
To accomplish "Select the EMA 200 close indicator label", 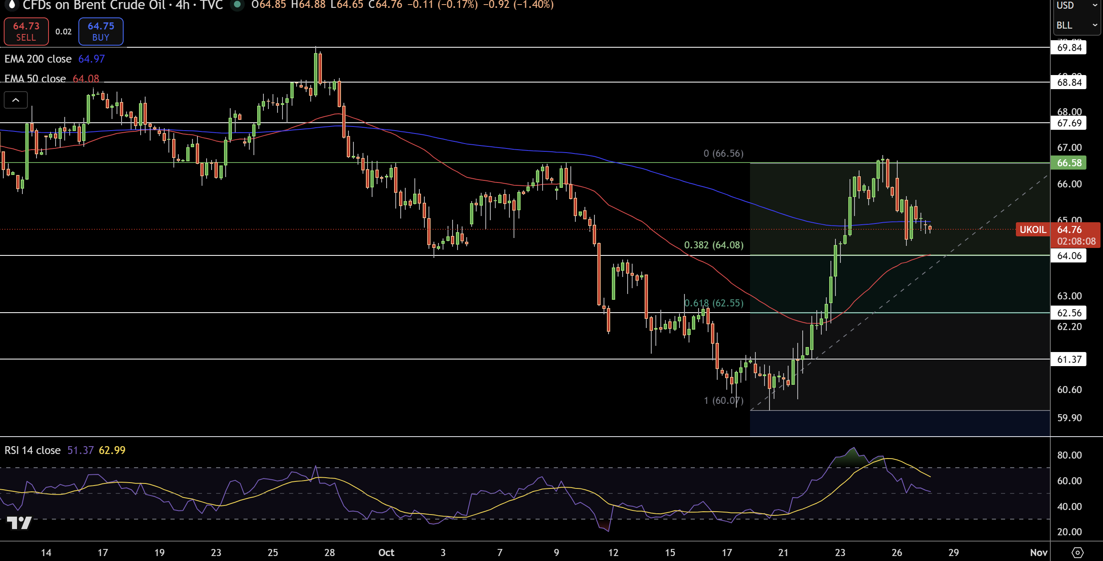I will (38, 58).
